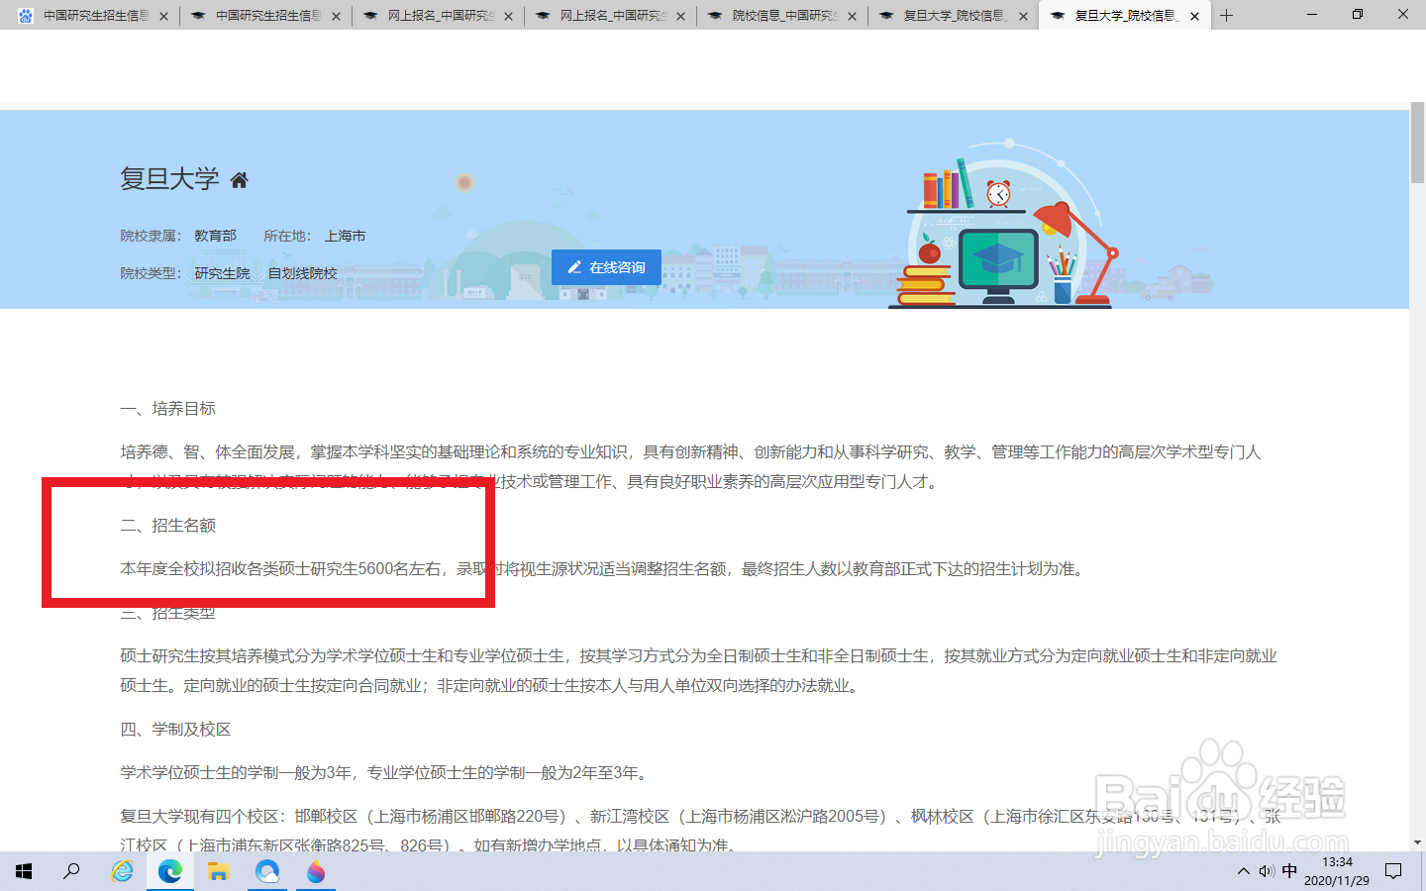Viewport: 1426px width, 891px height.
Task: Open Internet Explorer from the taskbar
Action: click(x=121, y=872)
